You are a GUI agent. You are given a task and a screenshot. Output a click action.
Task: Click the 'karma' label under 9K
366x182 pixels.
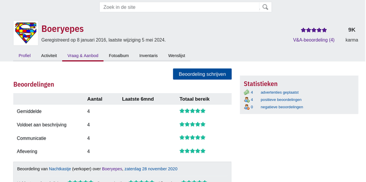coord(352,40)
